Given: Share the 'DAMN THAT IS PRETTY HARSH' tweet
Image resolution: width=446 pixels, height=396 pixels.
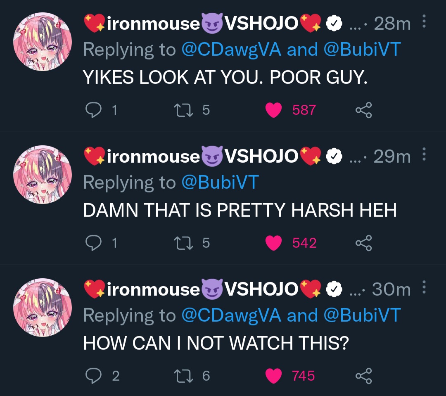Looking at the screenshot, I should 364,243.
